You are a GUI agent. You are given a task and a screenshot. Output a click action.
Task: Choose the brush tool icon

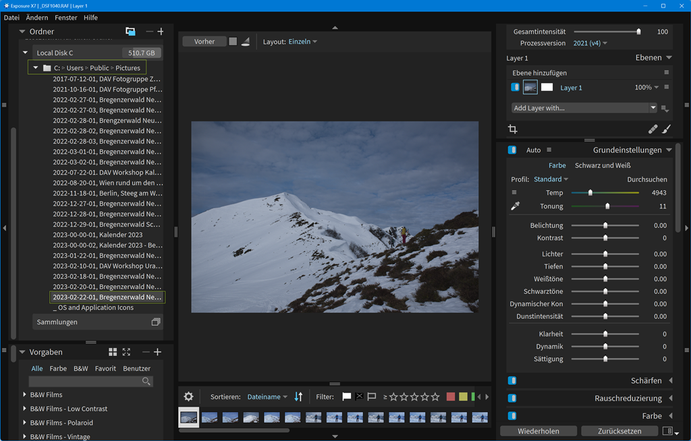(666, 129)
